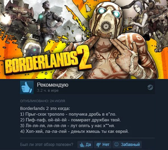This screenshot has width=168, height=150.
Task: Click the Steam logo in review header
Action: [150, 87]
